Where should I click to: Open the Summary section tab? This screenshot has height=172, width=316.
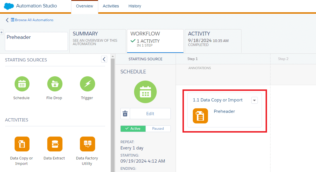coord(98,41)
